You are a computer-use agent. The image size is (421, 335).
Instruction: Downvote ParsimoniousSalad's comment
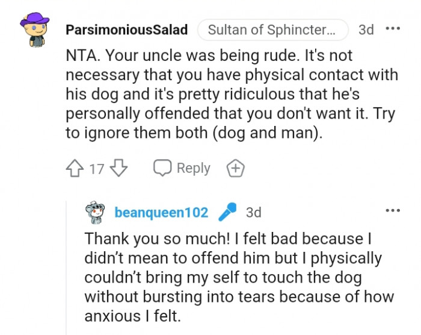118,169
